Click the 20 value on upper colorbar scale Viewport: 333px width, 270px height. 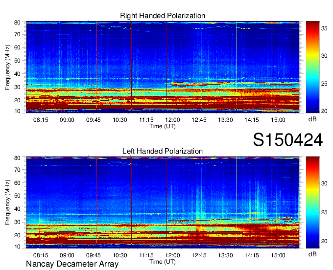tap(324, 111)
